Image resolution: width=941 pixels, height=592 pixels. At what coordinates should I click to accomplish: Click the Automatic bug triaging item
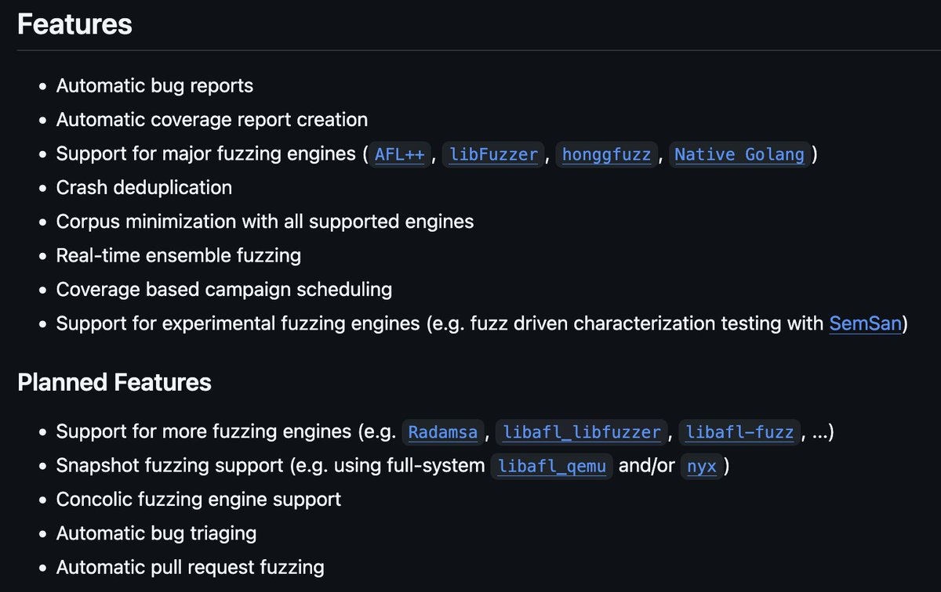pyautogui.click(x=156, y=533)
